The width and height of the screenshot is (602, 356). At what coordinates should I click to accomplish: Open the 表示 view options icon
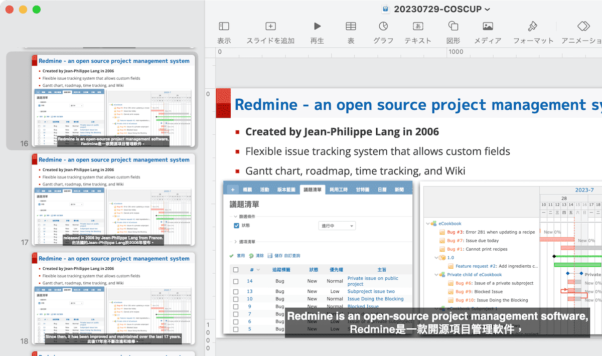(x=224, y=27)
